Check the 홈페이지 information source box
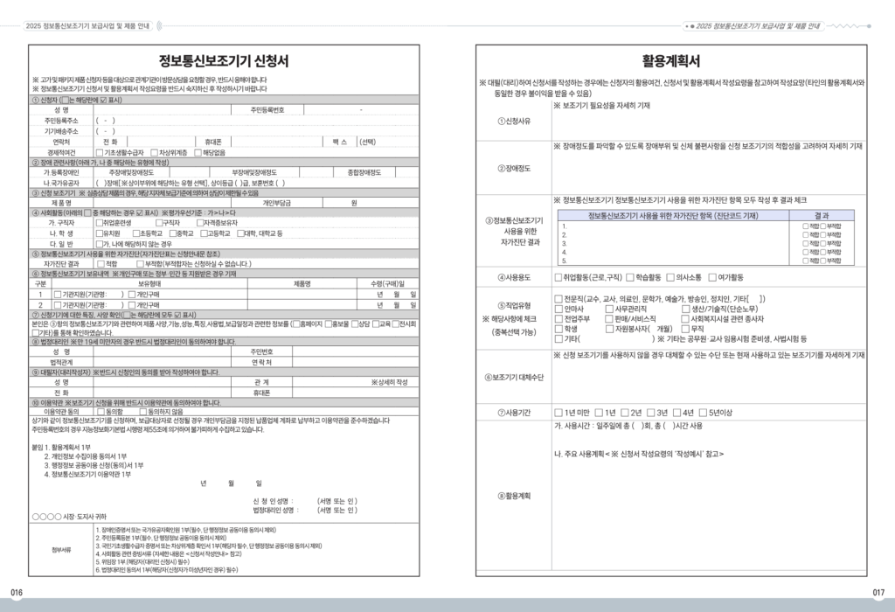This screenshot has width=895, height=612. pyautogui.click(x=295, y=324)
